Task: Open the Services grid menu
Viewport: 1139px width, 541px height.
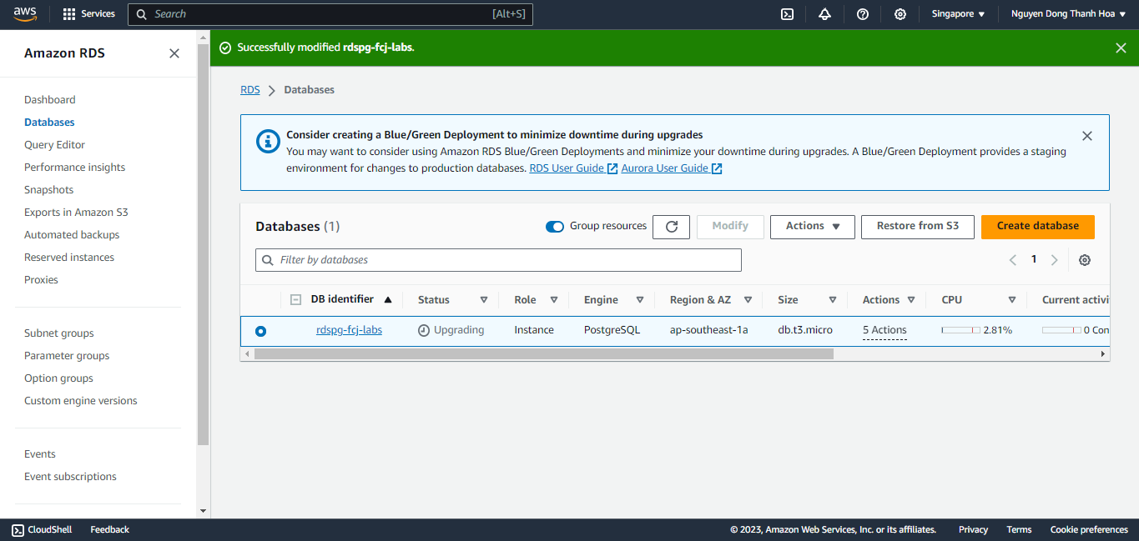Action: 88,14
